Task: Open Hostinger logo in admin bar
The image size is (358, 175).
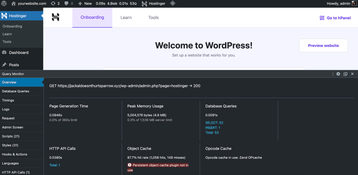Action: pyautogui.click(x=144, y=3)
